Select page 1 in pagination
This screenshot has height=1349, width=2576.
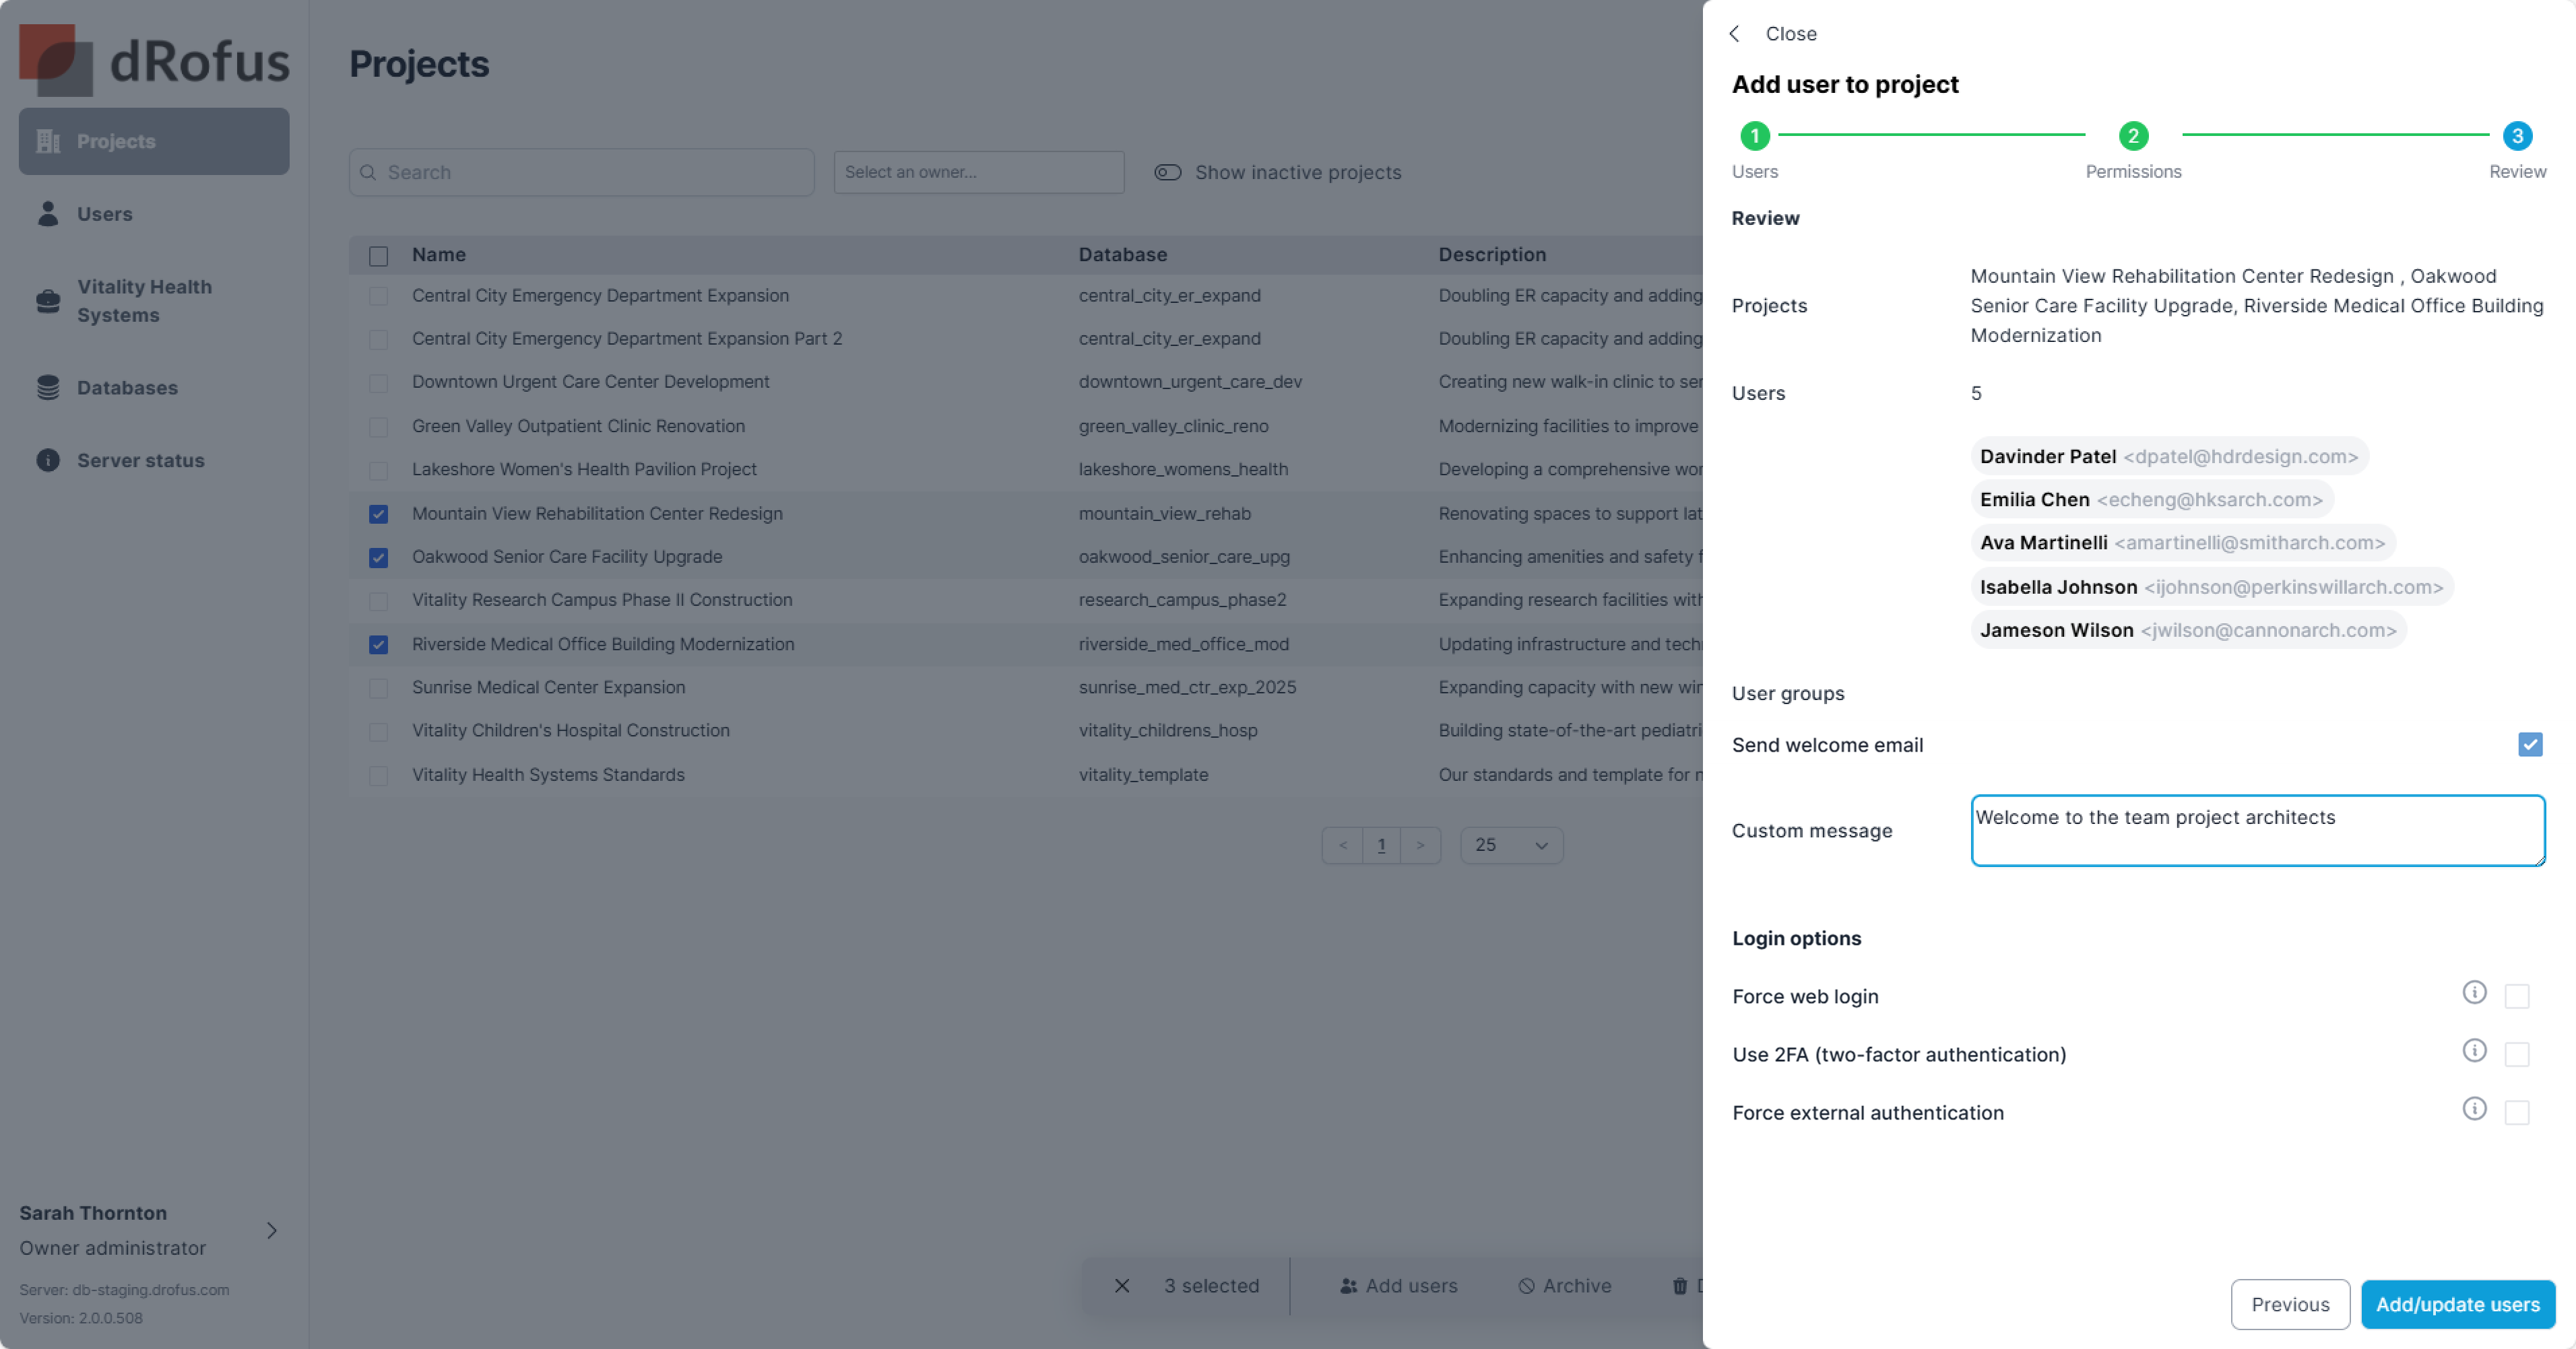tap(1381, 845)
